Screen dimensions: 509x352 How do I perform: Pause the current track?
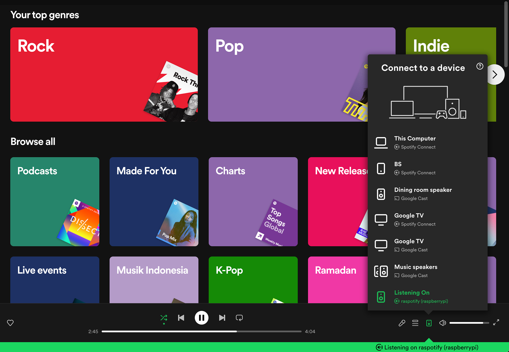[201, 318]
